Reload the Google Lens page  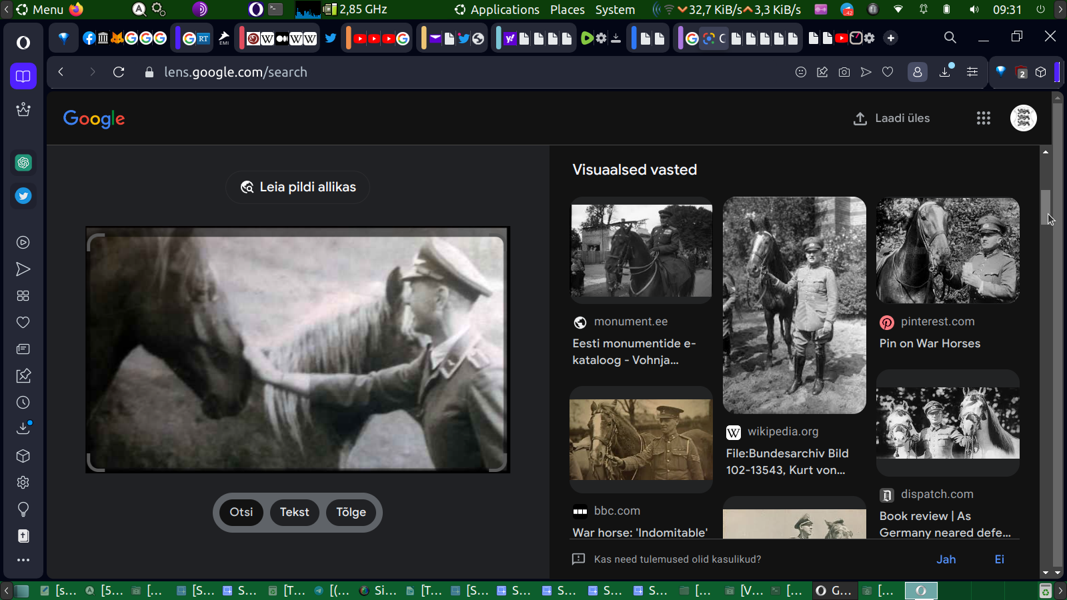[x=119, y=72]
